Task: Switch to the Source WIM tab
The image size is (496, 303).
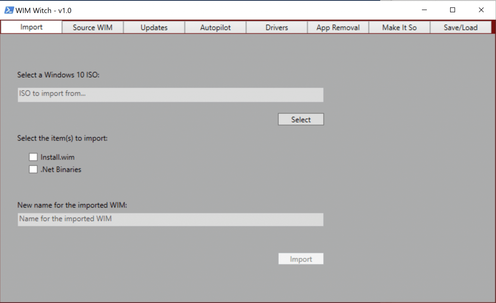Action: coord(92,27)
